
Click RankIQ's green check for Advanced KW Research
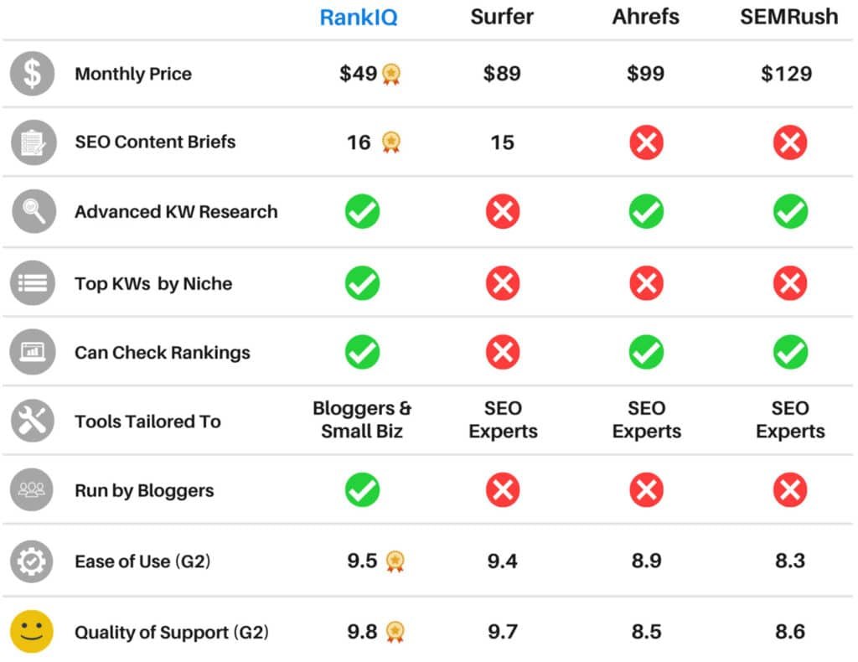pyautogui.click(x=362, y=212)
